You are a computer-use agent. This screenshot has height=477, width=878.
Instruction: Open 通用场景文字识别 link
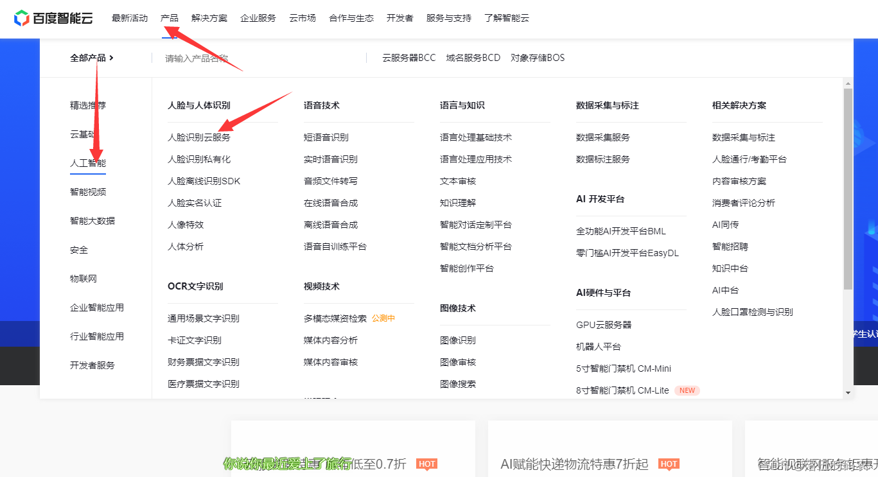204,318
